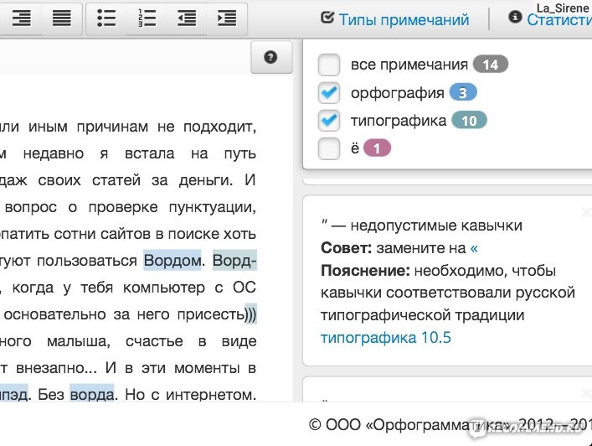Click the align right icon
The image size is (592, 446).
[22, 18]
